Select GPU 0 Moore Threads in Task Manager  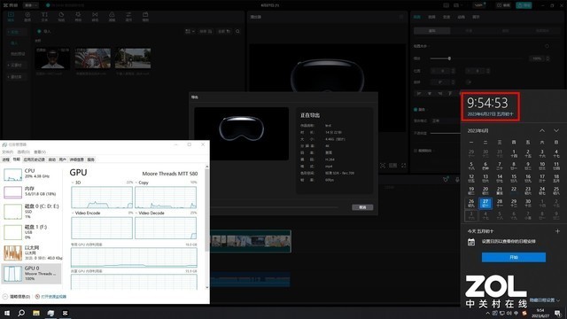click(x=32, y=274)
